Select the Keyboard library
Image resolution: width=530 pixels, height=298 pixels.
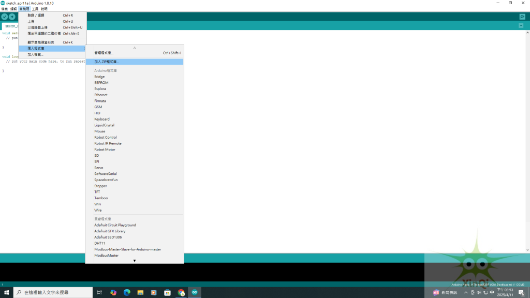(x=135, y=120)
